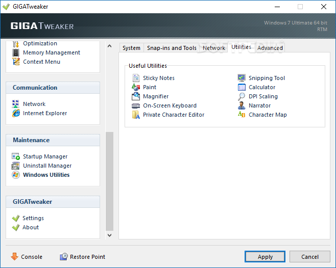Switch to the Network tab
Screen dimensions: 336x268
point(214,48)
